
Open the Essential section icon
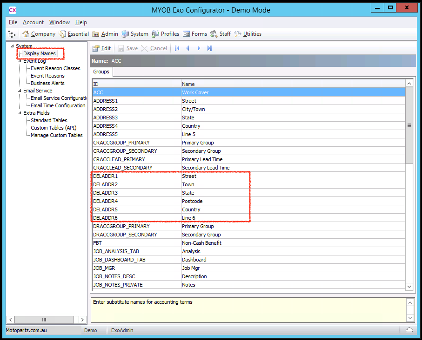[x=62, y=34]
